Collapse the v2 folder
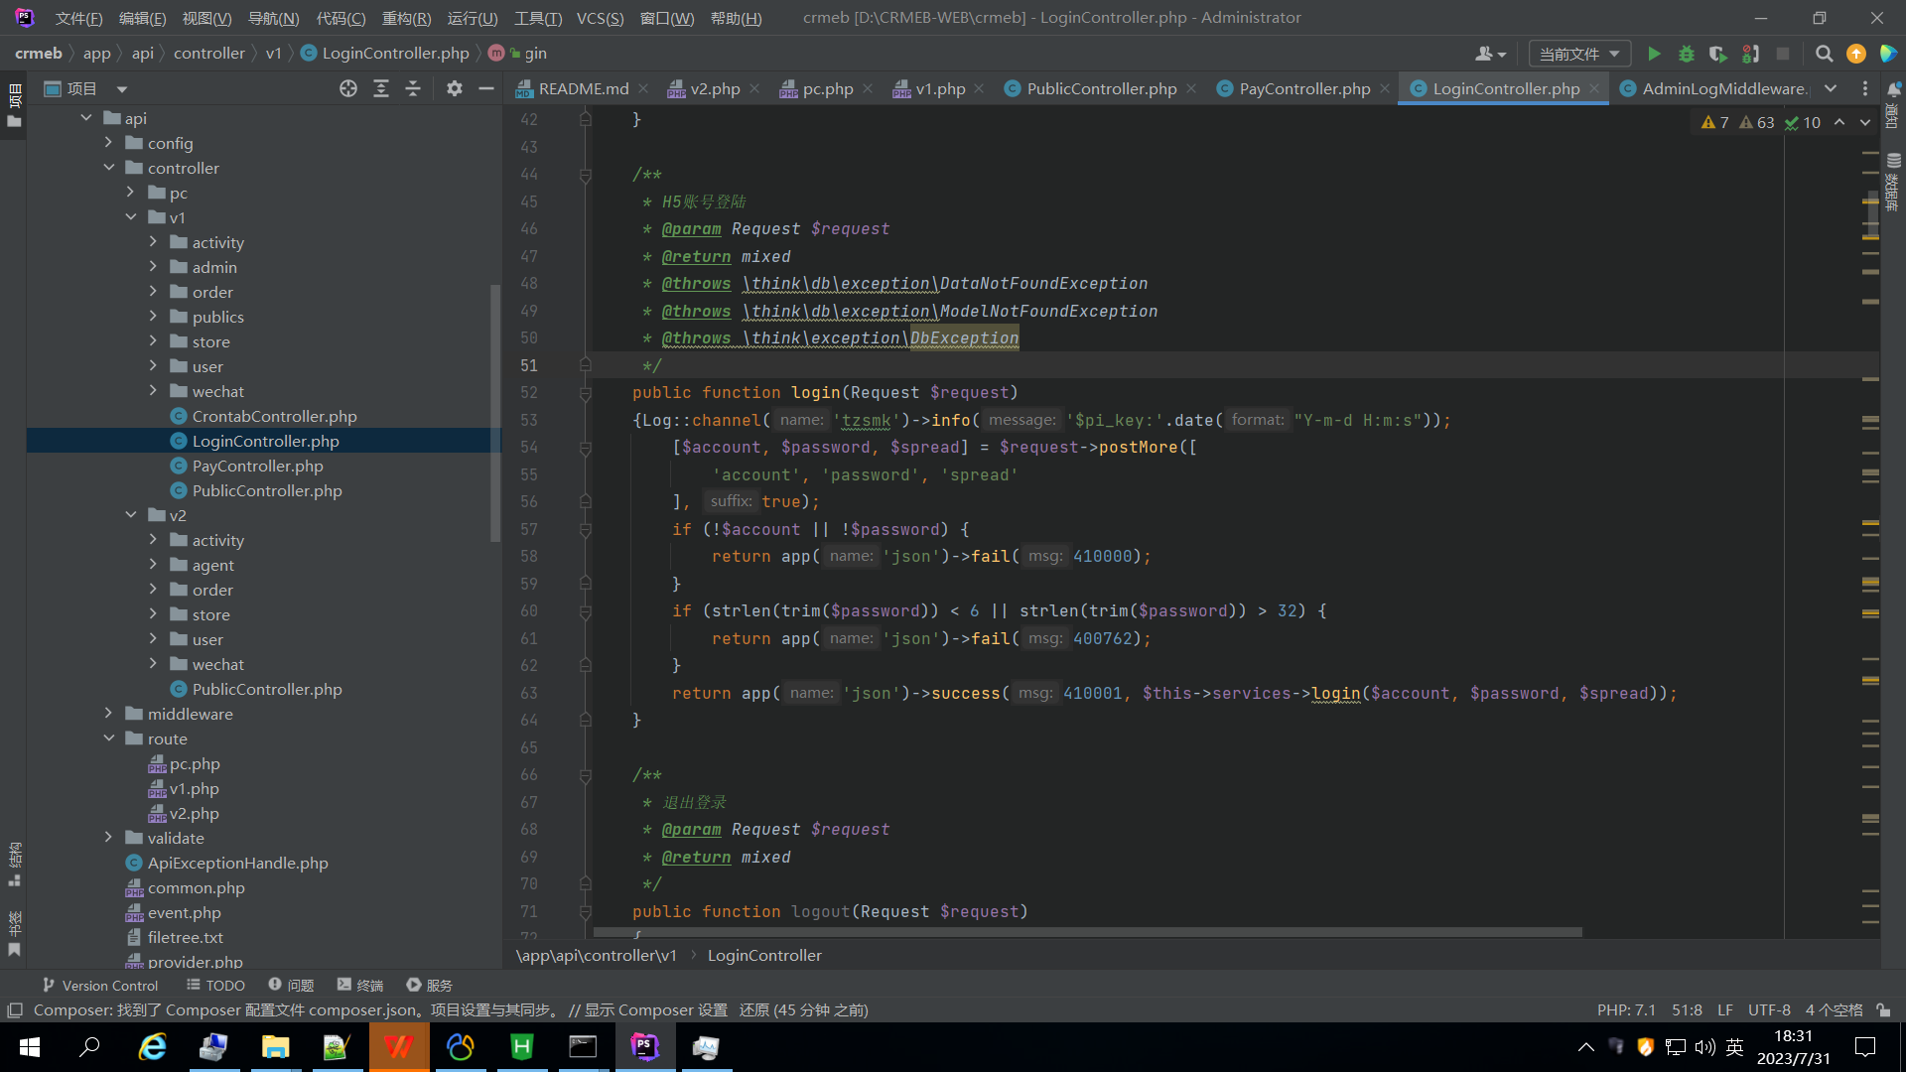Image resolution: width=1906 pixels, height=1072 pixels. coord(131,515)
